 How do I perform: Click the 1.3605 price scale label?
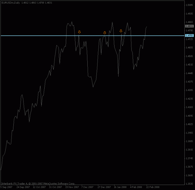[x=189, y=175]
